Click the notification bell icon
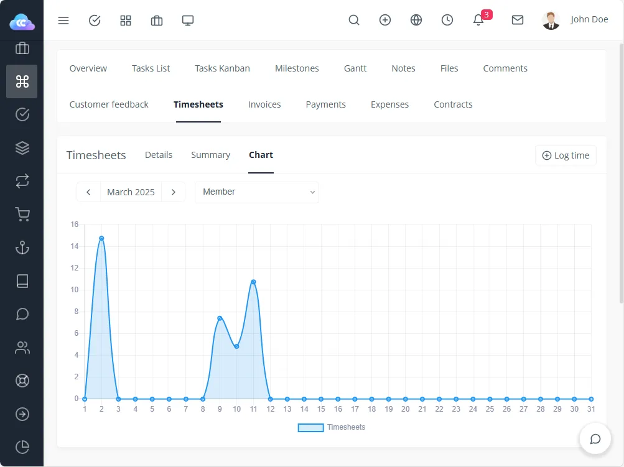This screenshot has width=624, height=467. [478, 21]
